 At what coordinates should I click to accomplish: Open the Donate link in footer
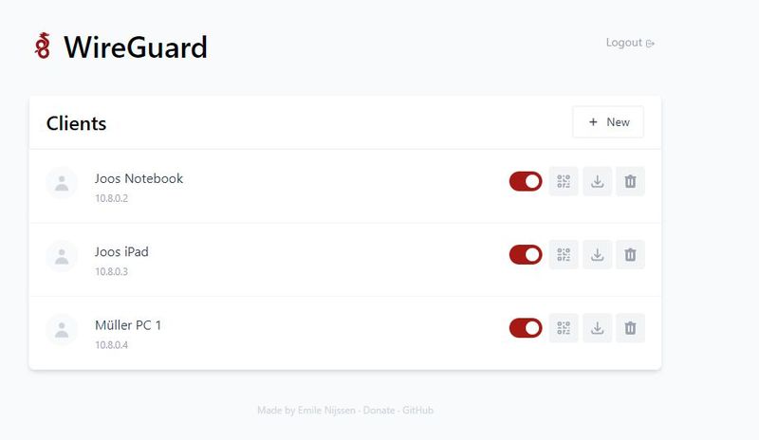[x=379, y=411]
